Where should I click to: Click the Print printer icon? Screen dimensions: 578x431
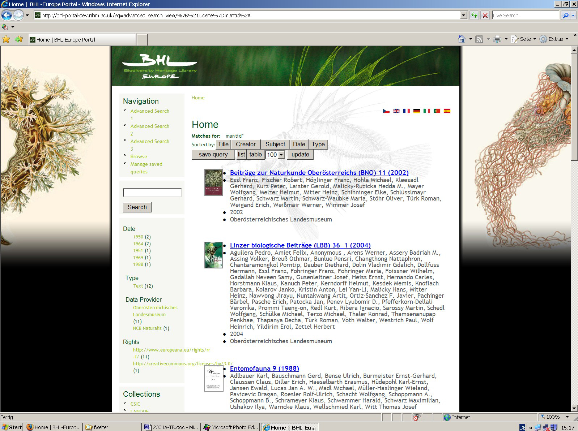pos(497,39)
